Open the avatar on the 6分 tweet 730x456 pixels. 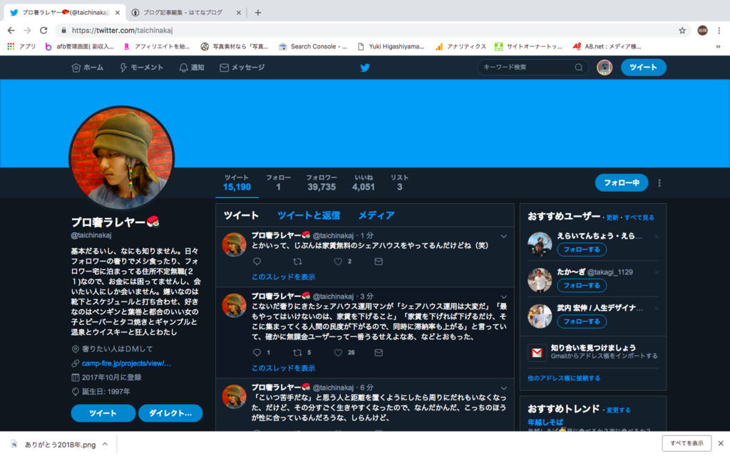tap(234, 397)
